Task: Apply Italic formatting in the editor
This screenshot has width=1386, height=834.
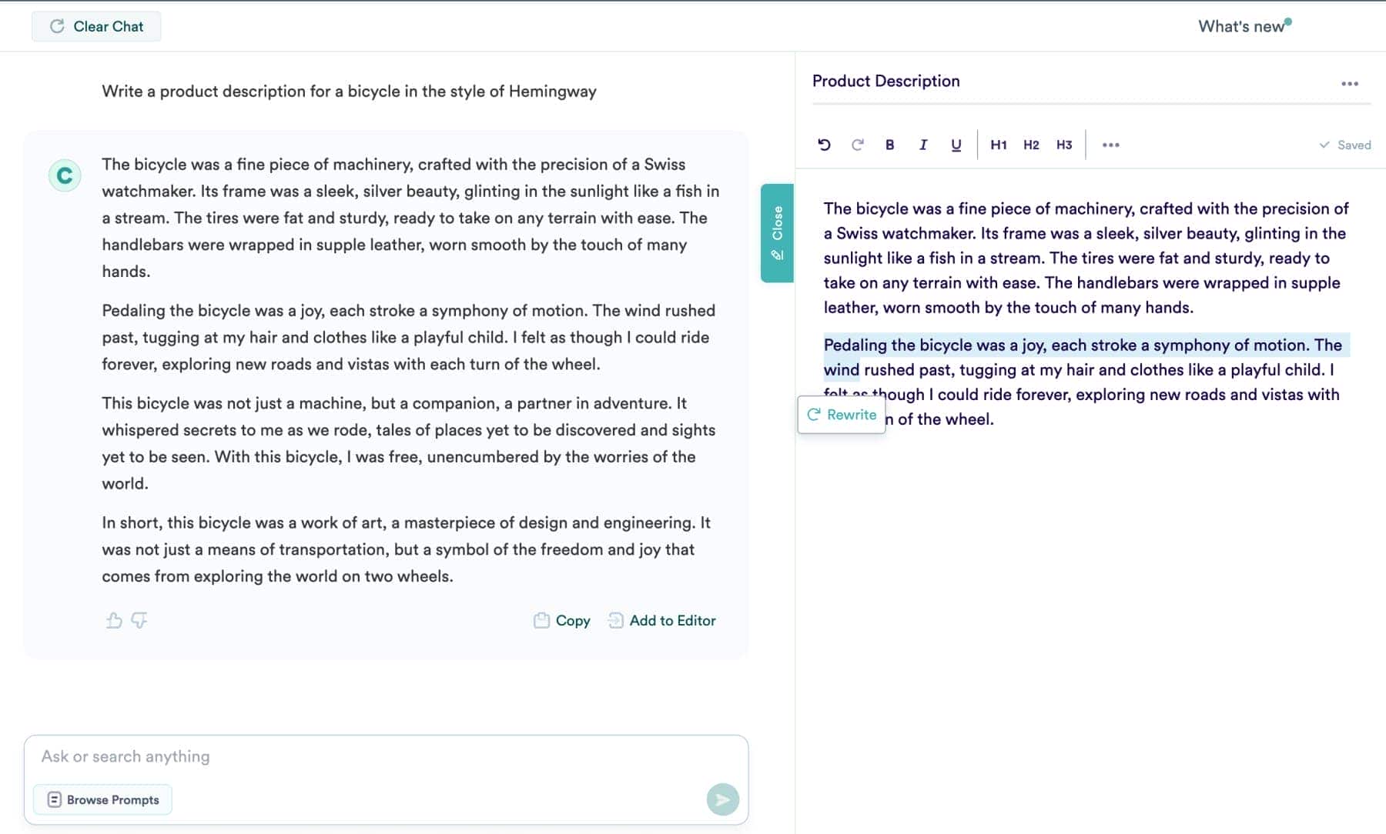Action: pyautogui.click(x=922, y=144)
